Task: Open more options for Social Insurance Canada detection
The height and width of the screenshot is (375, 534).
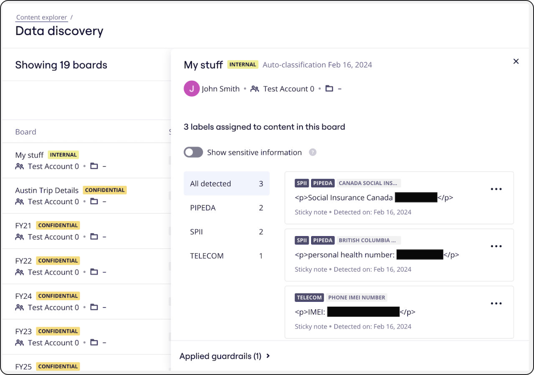Action: click(496, 189)
